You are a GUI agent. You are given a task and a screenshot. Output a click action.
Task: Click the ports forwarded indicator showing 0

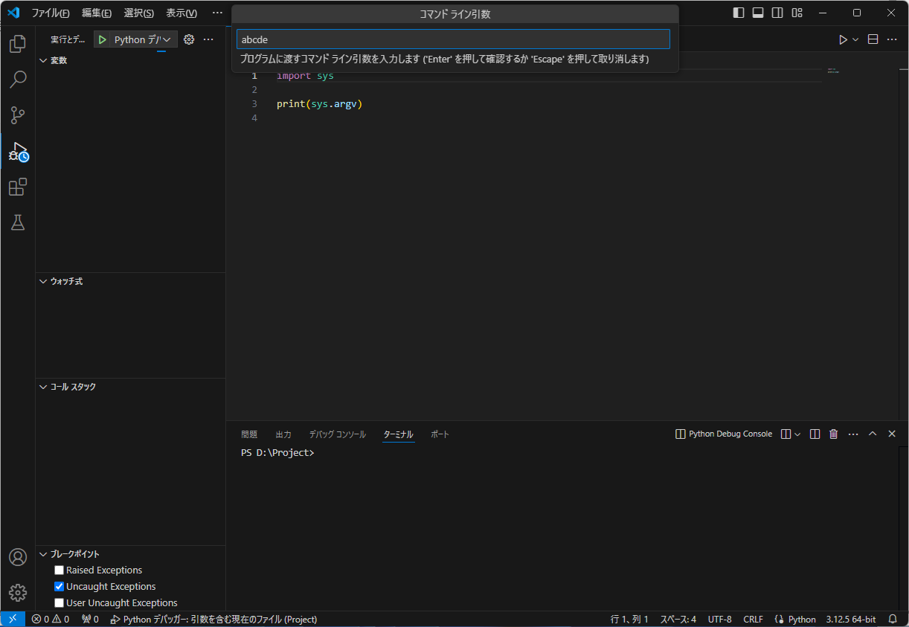coord(90,619)
